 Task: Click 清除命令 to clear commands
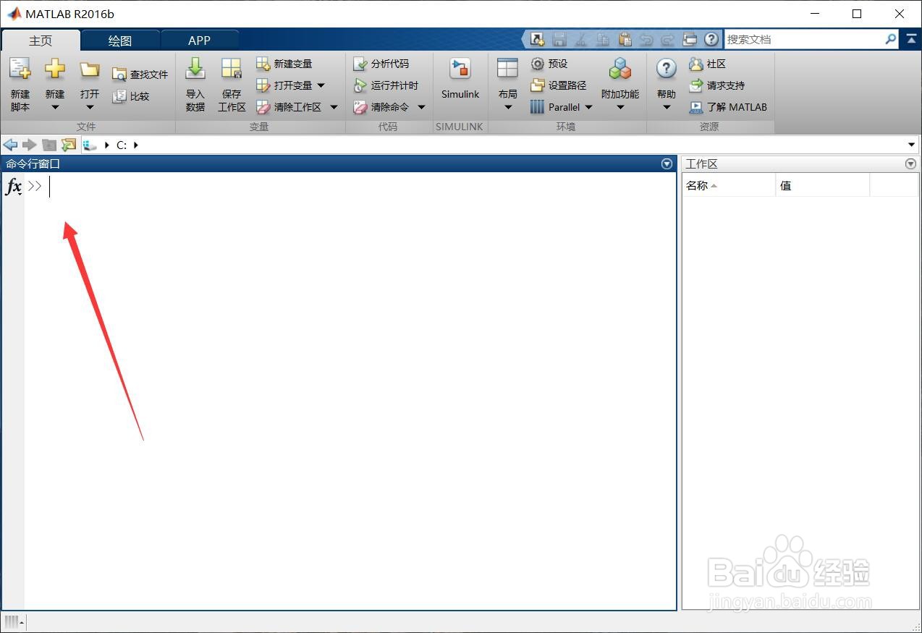point(381,107)
